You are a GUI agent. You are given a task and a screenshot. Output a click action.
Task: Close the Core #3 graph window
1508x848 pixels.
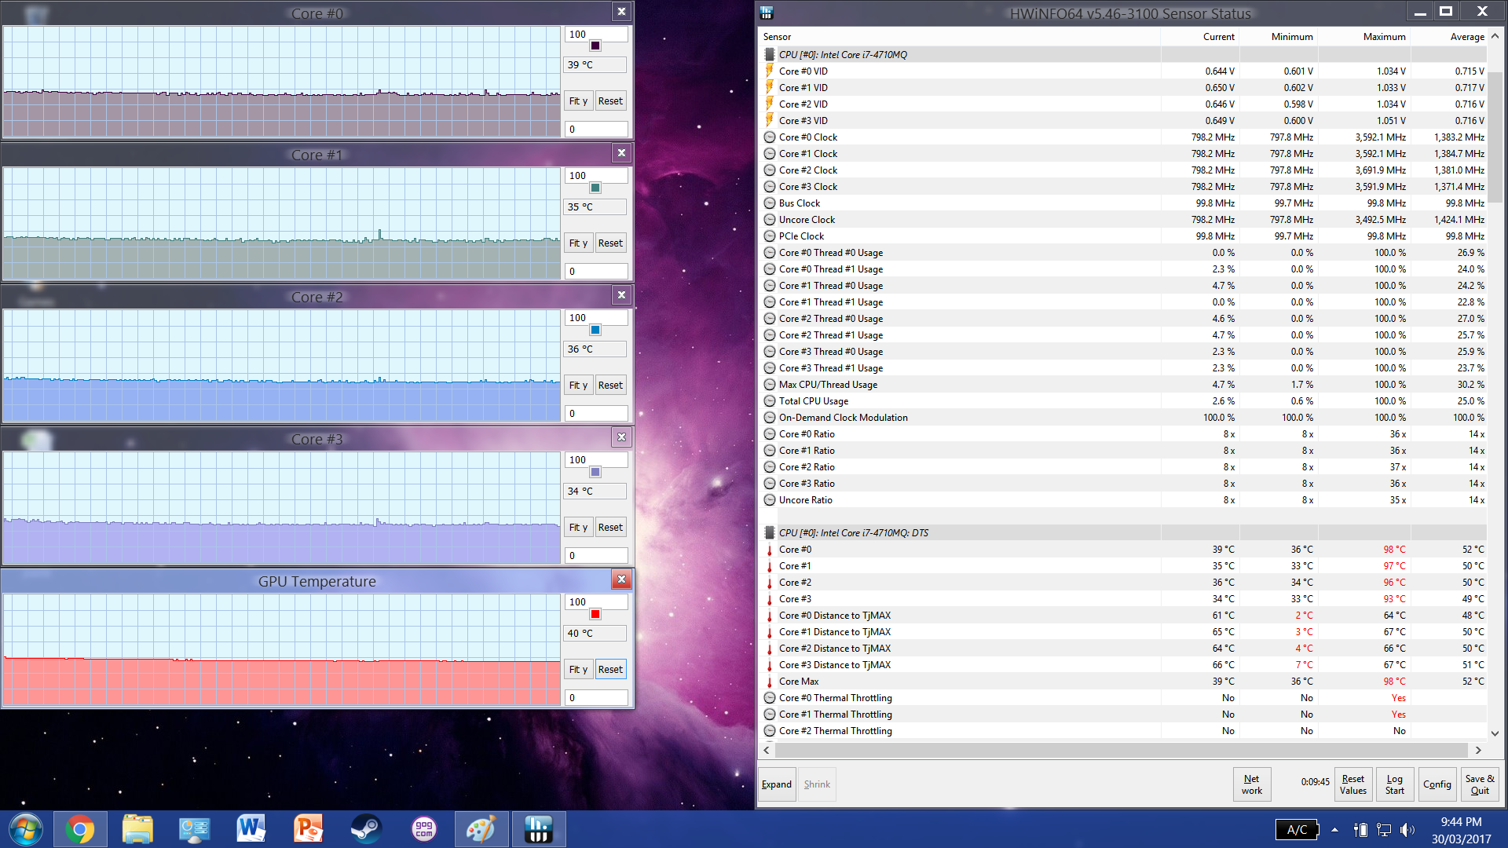pos(621,437)
